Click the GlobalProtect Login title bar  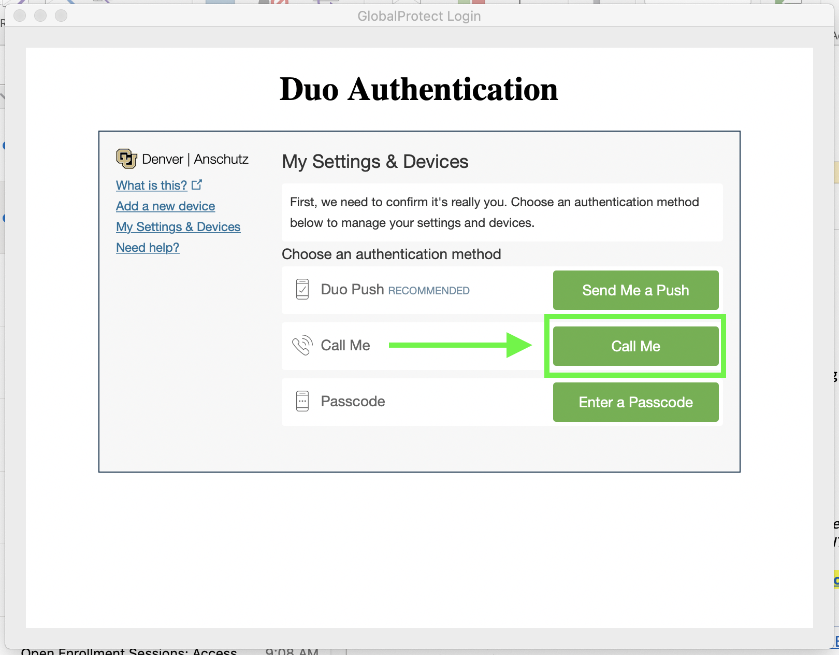point(419,16)
